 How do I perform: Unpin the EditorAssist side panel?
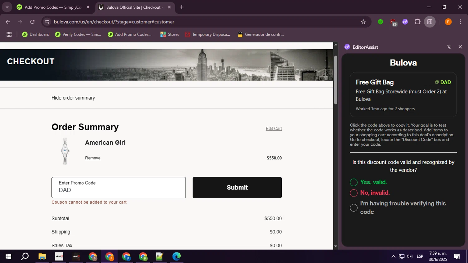point(449,47)
